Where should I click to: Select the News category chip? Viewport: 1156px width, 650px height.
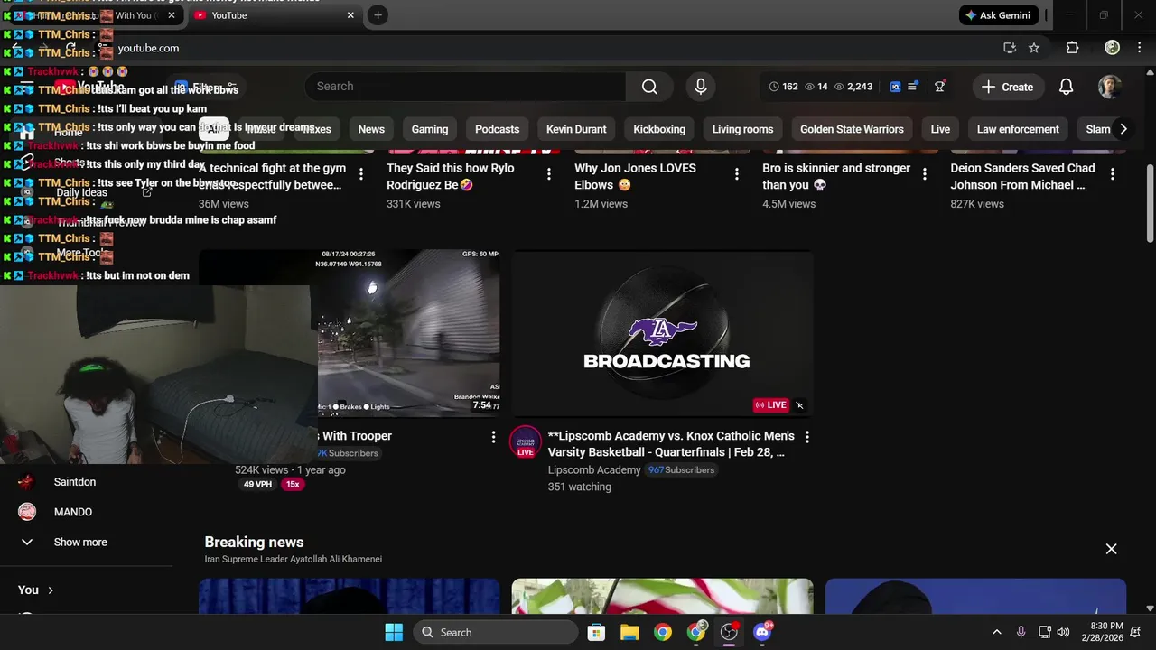pos(371,129)
